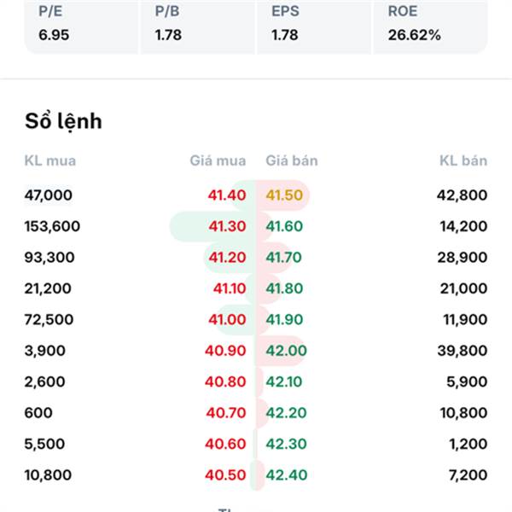Screen dimensions: 512x512
Task: Choose ask price 42.00
Action: coord(286,351)
